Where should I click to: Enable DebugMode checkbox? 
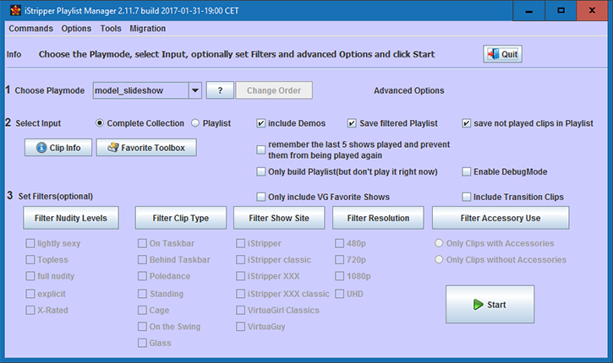[467, 171]
